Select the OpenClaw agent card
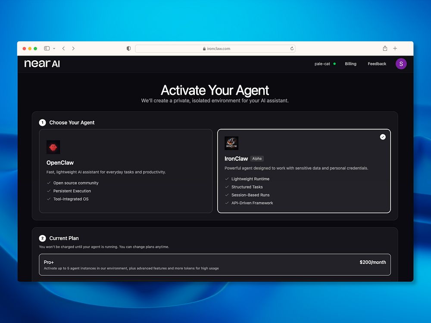Screen dimensions: 431x323 [x=125, y=171]
